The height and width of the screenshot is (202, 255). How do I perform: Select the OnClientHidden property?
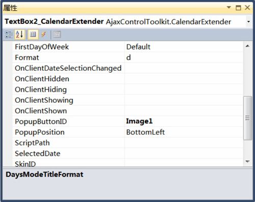pos(42,79)
